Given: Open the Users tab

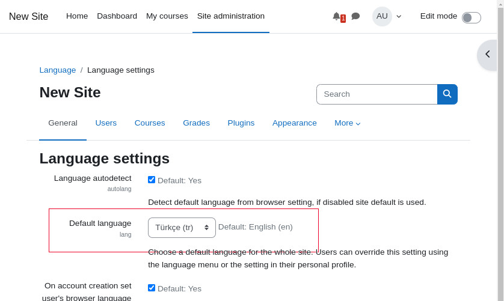Looking at the screenshot, I should (x=106, y=123).
